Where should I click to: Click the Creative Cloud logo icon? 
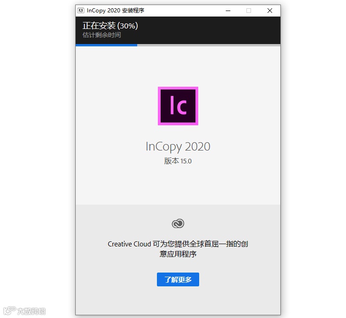pos(178,223)
